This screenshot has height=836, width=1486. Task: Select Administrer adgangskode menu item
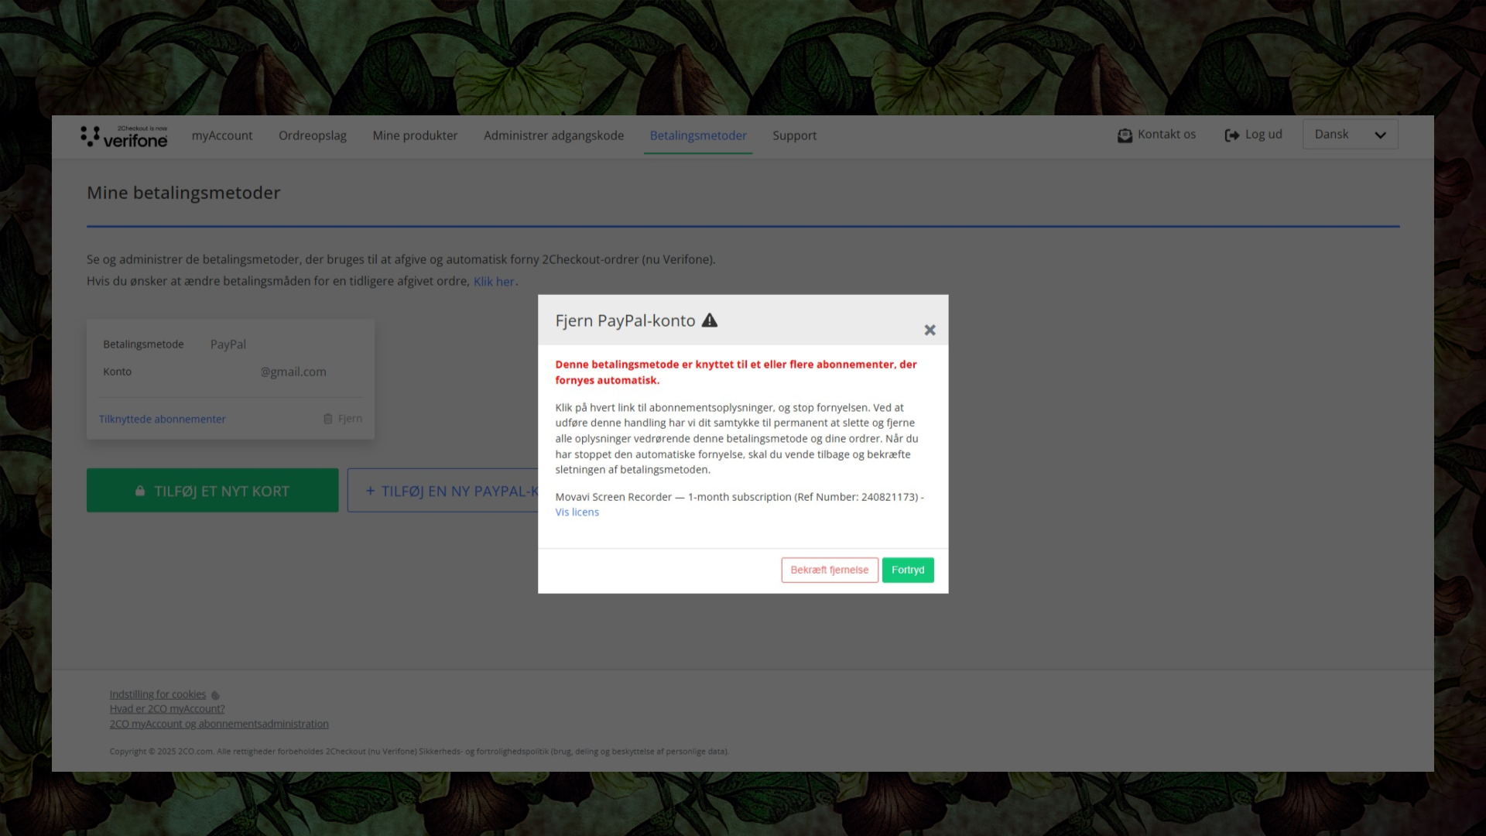(x=553, y=135)
